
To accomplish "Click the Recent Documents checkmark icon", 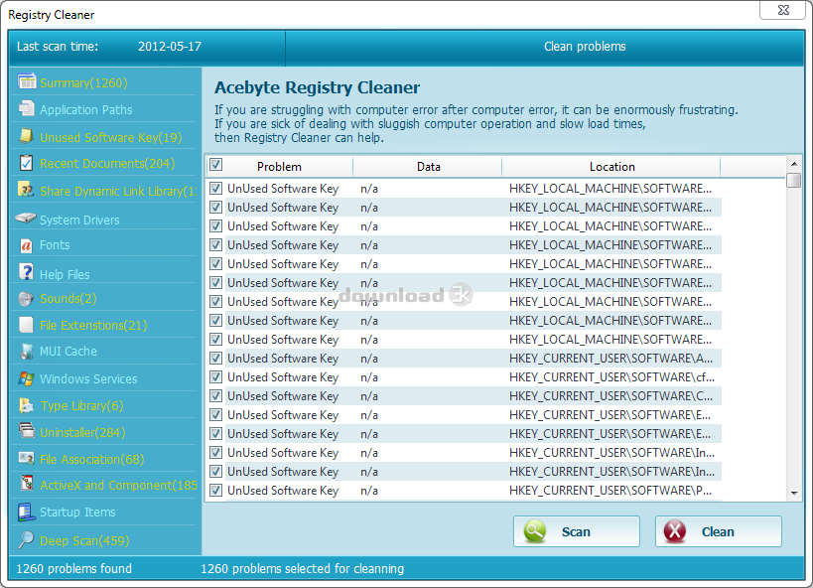I will tap(26, 163).
